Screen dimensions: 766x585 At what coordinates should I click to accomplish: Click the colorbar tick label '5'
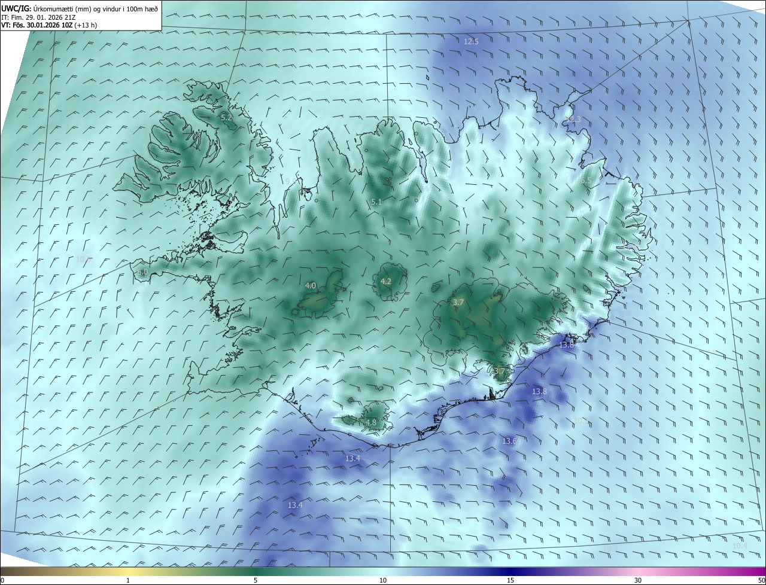click(256, 580)
